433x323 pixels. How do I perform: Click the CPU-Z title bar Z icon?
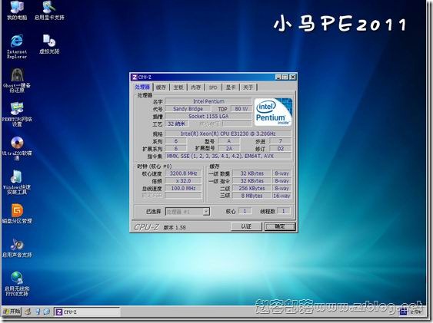[135, 77]
